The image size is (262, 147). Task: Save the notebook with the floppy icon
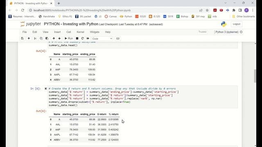click(x=22, y=38)
